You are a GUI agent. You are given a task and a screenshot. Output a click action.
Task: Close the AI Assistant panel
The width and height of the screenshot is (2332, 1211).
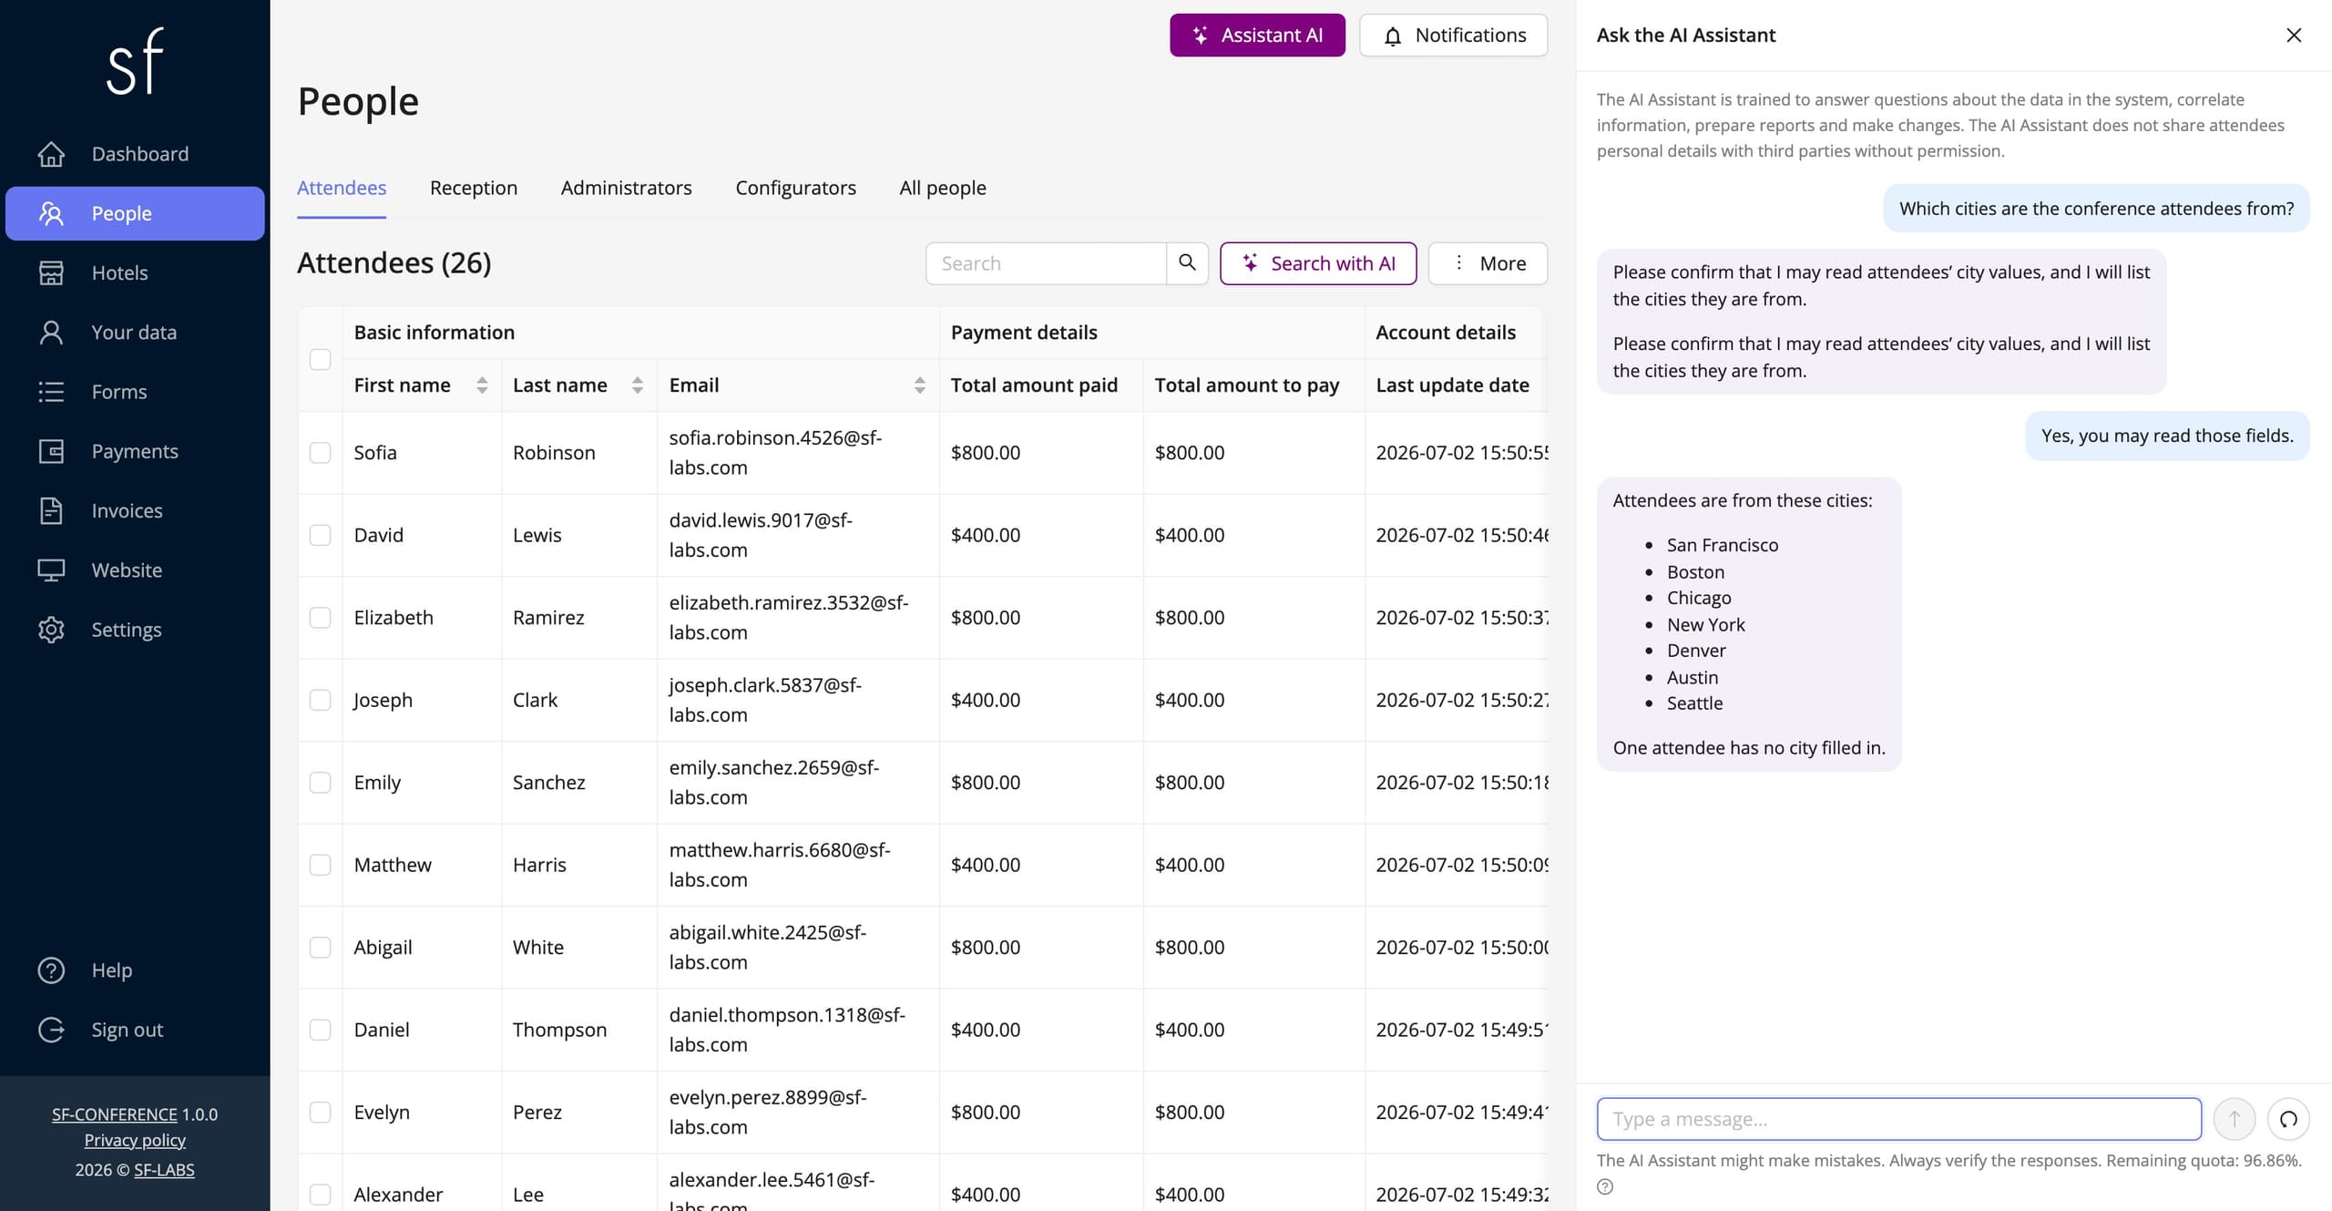(x=2294, y=35)
